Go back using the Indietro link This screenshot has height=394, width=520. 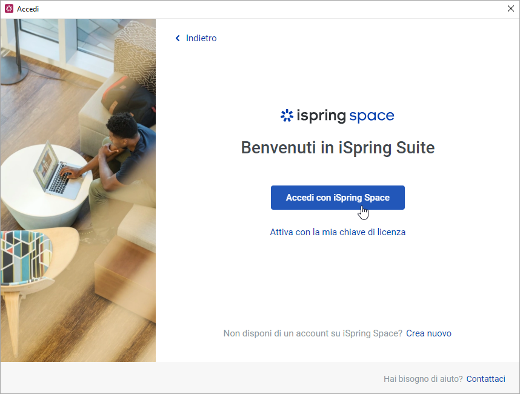(201, 38)
